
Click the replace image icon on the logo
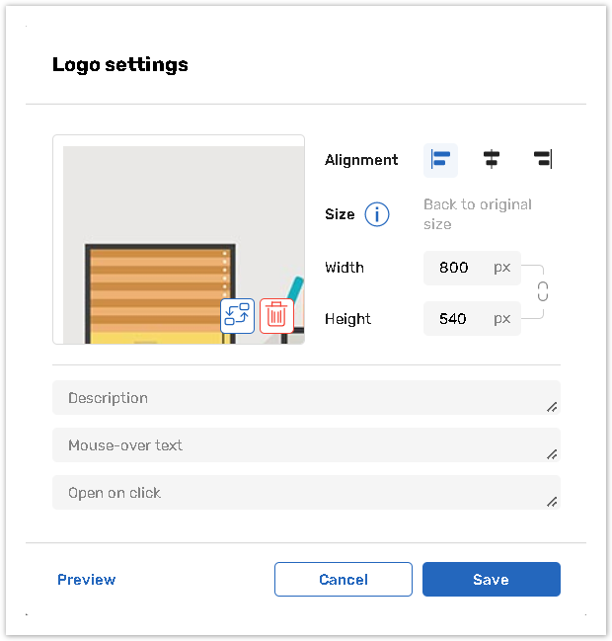[x=237, y=314]
